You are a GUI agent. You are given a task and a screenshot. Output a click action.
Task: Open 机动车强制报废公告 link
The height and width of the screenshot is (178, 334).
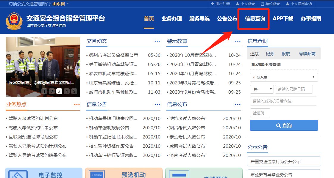pos(109,128)
